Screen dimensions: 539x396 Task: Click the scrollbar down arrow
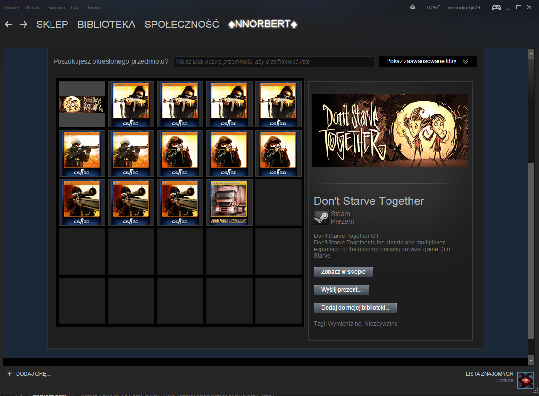click(531, 361)
